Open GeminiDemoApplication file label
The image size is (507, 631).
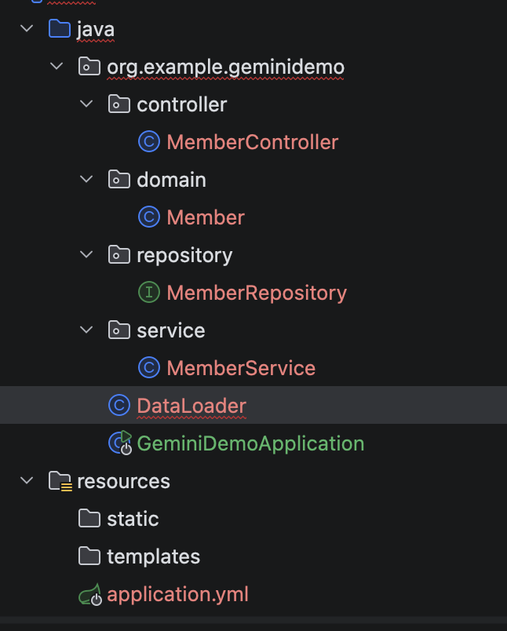(x=250, y=443)
